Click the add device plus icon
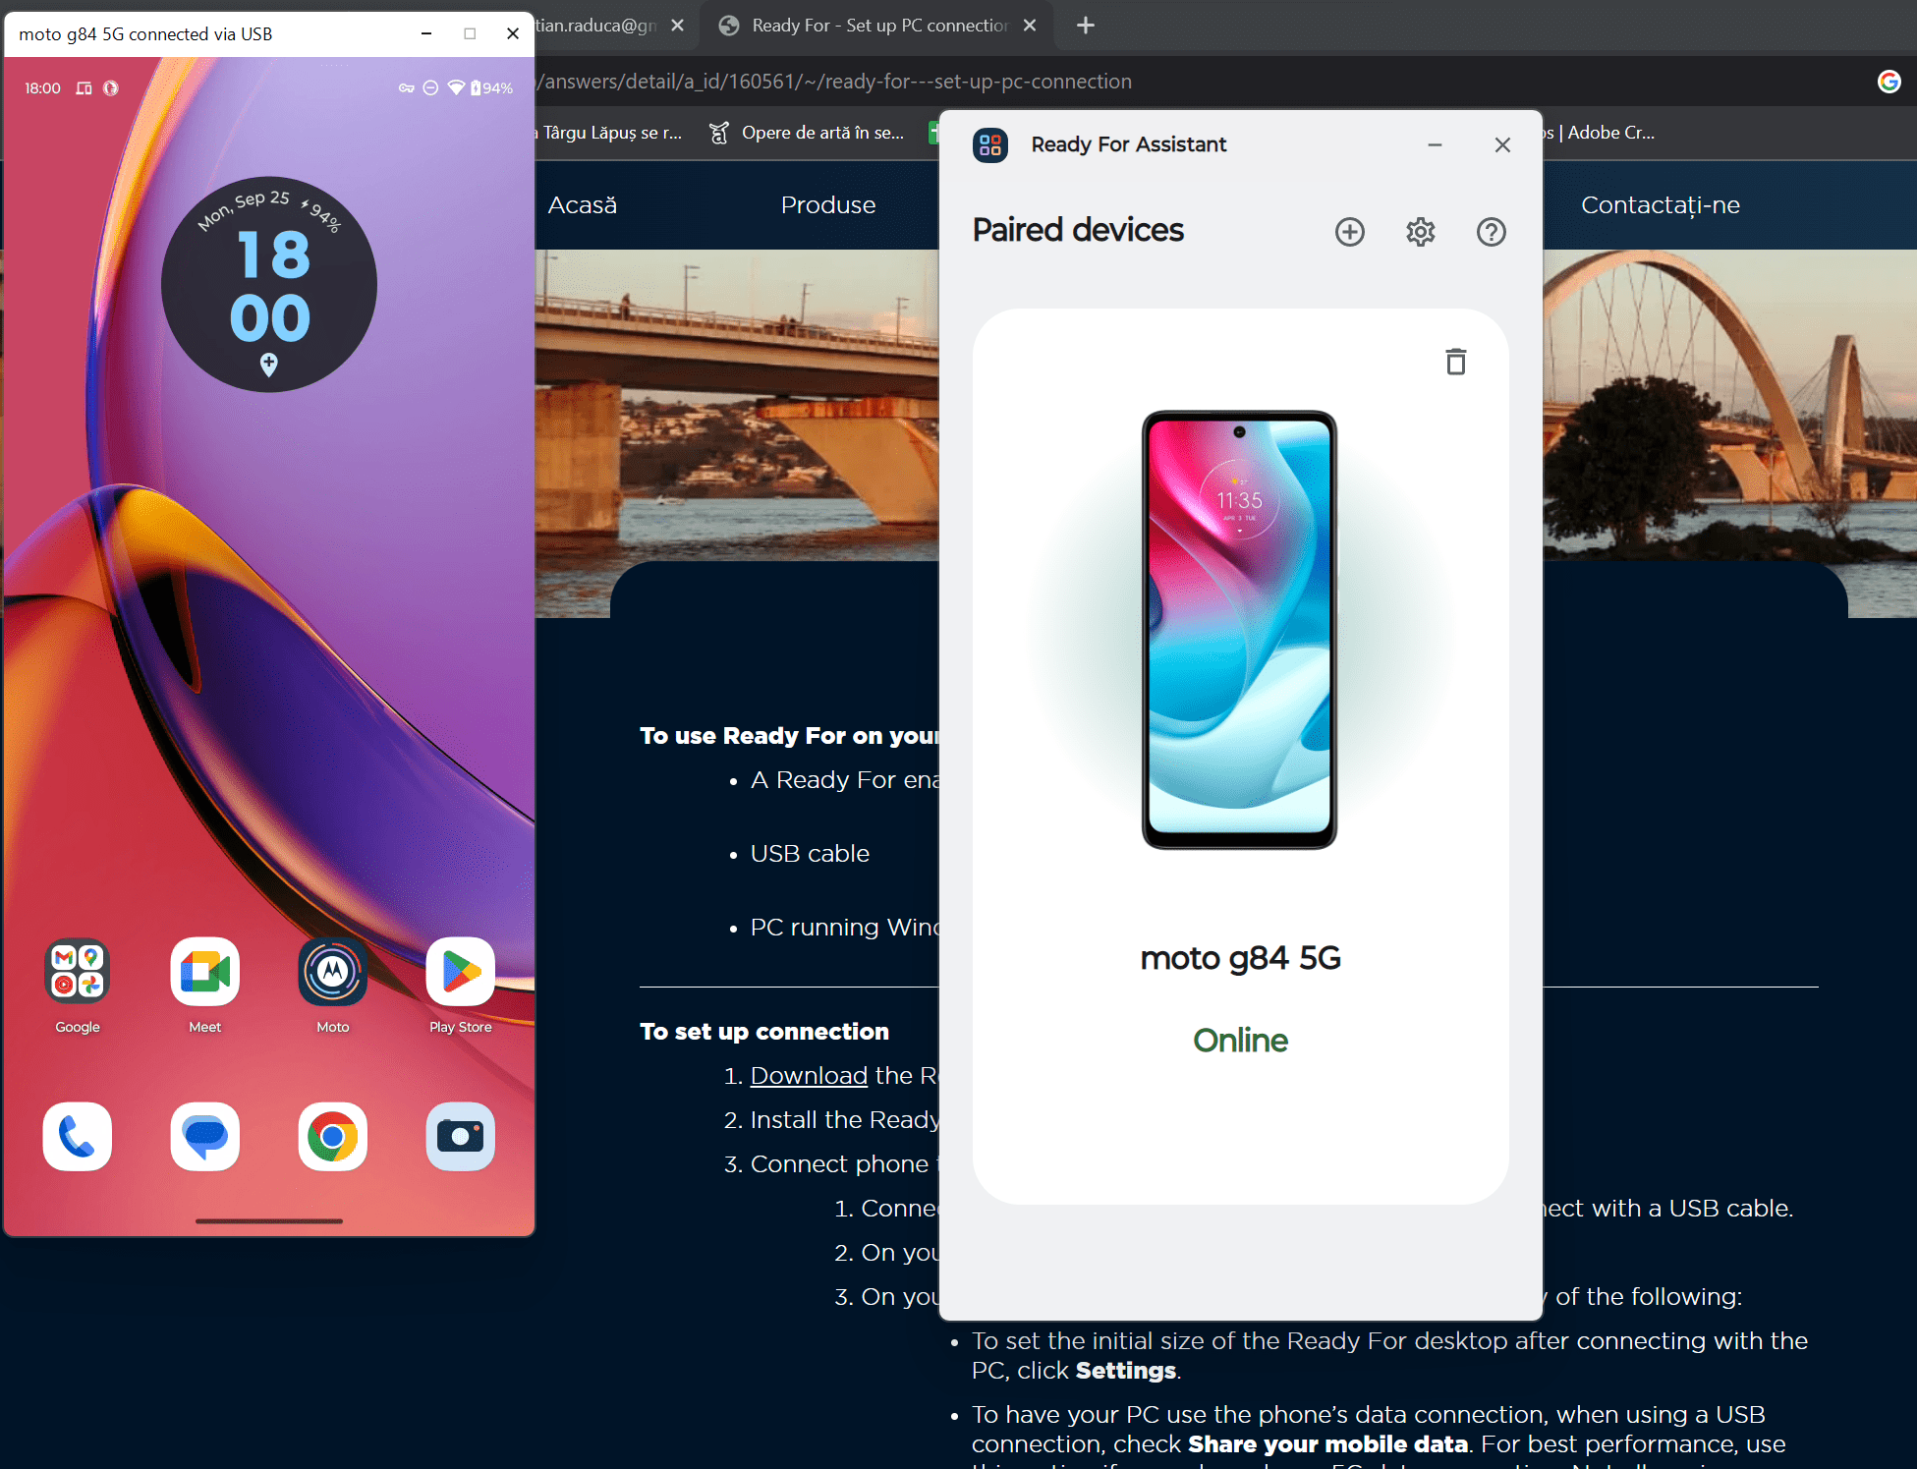The height and width of the screenshot is (1469, 1917). (1349, 232)
